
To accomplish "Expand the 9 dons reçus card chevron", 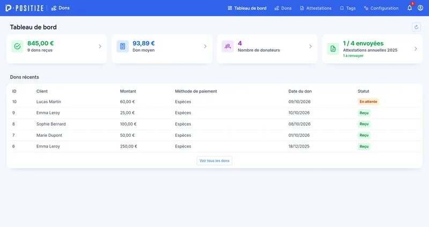I will pos(100,46).
